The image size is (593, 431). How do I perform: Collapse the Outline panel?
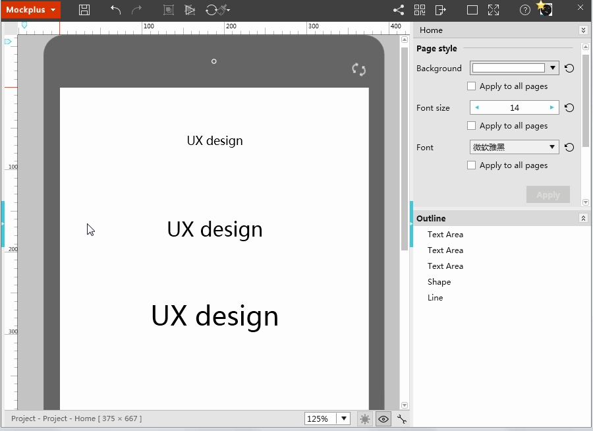583,218
